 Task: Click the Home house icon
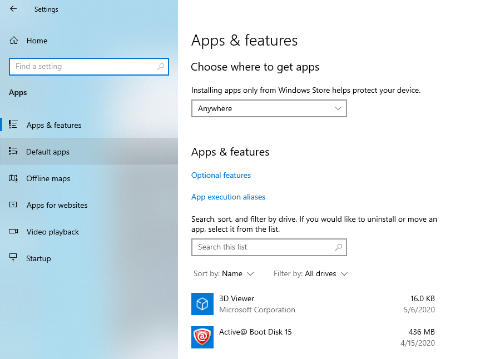(14, 41)
